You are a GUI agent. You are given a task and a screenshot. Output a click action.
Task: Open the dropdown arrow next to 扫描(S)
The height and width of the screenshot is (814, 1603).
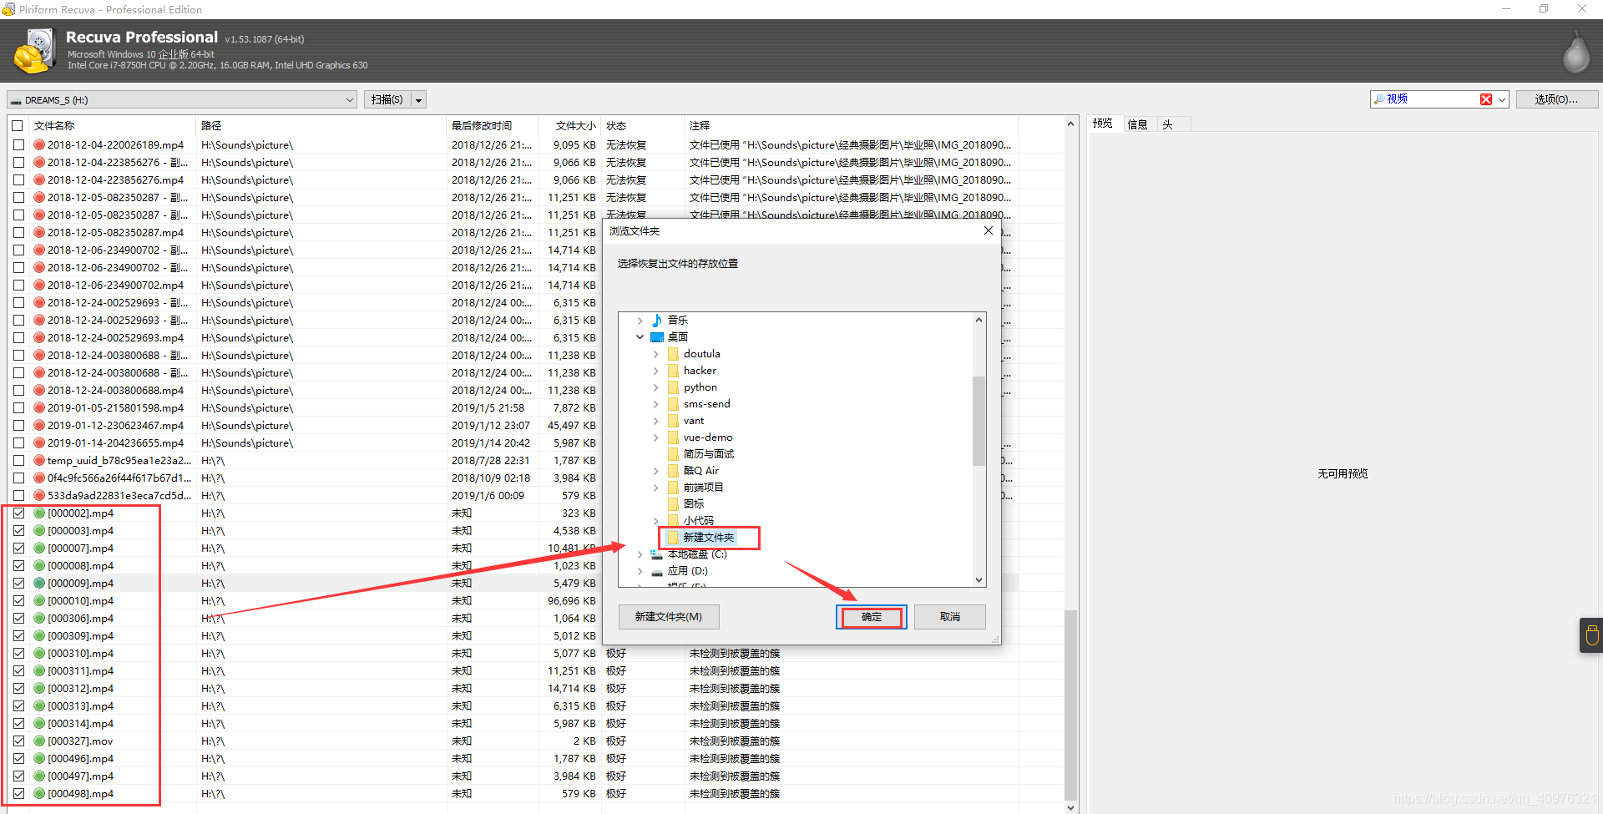point(418,100)
